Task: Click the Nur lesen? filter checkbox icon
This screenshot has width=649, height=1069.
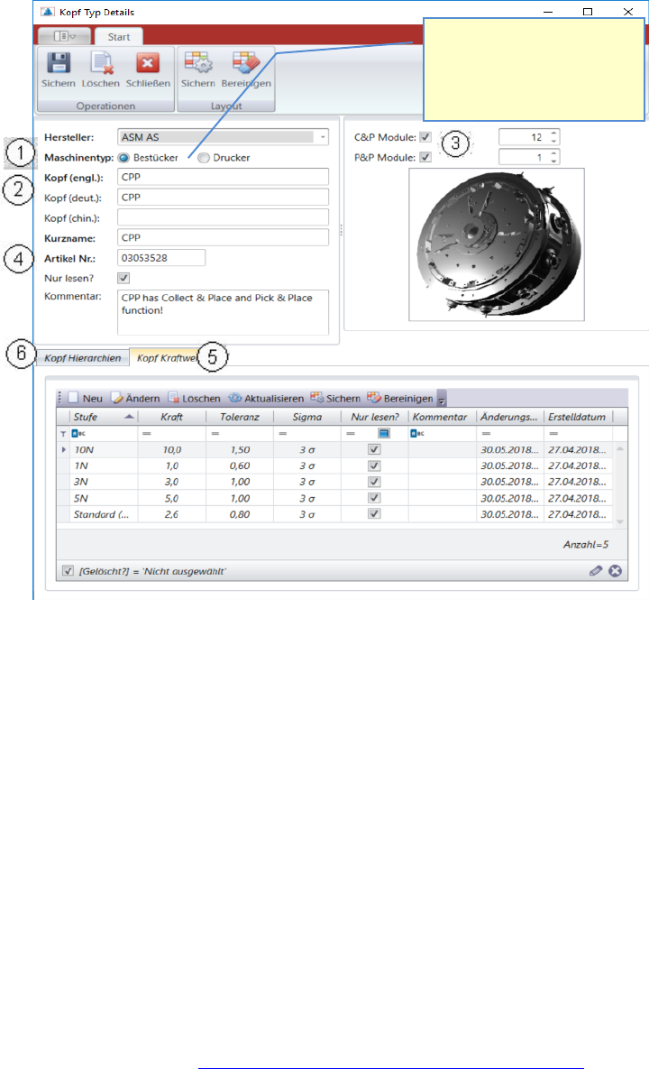Action: (x=383, y=434)
